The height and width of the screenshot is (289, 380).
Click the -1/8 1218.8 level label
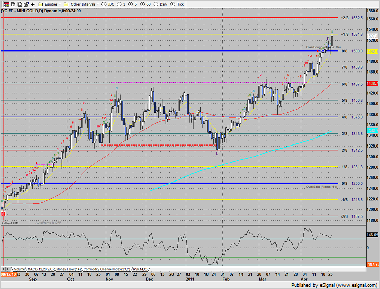[x=352, y=200]
